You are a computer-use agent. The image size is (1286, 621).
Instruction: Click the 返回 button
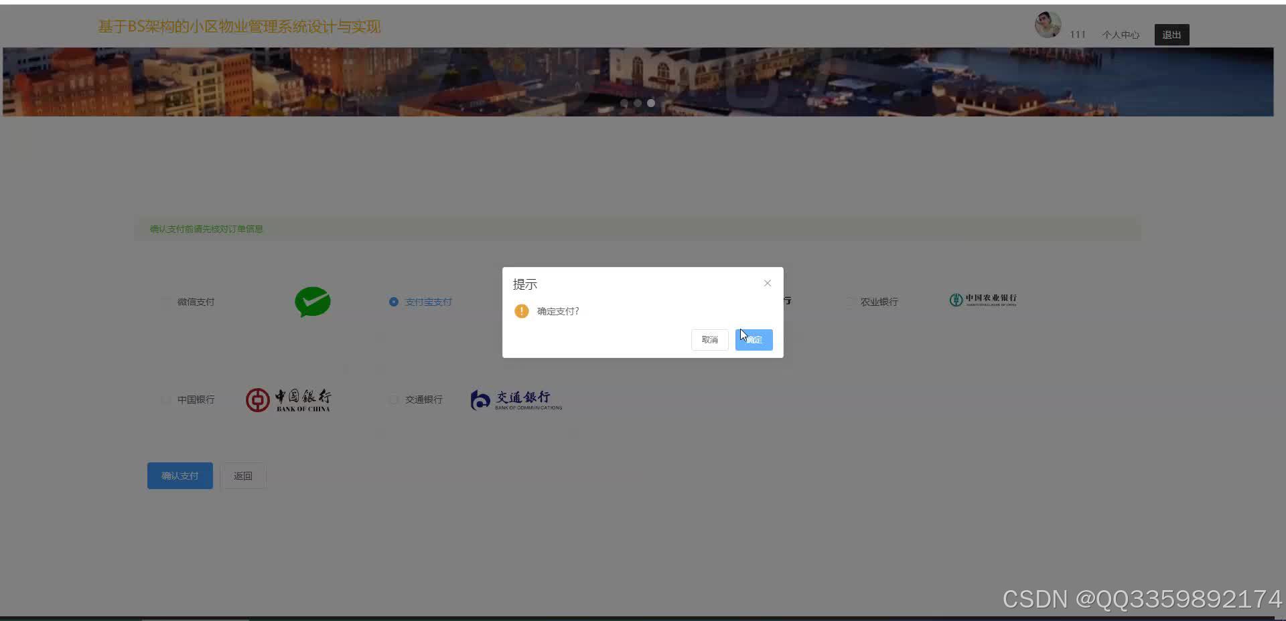[x=243, y=476]
